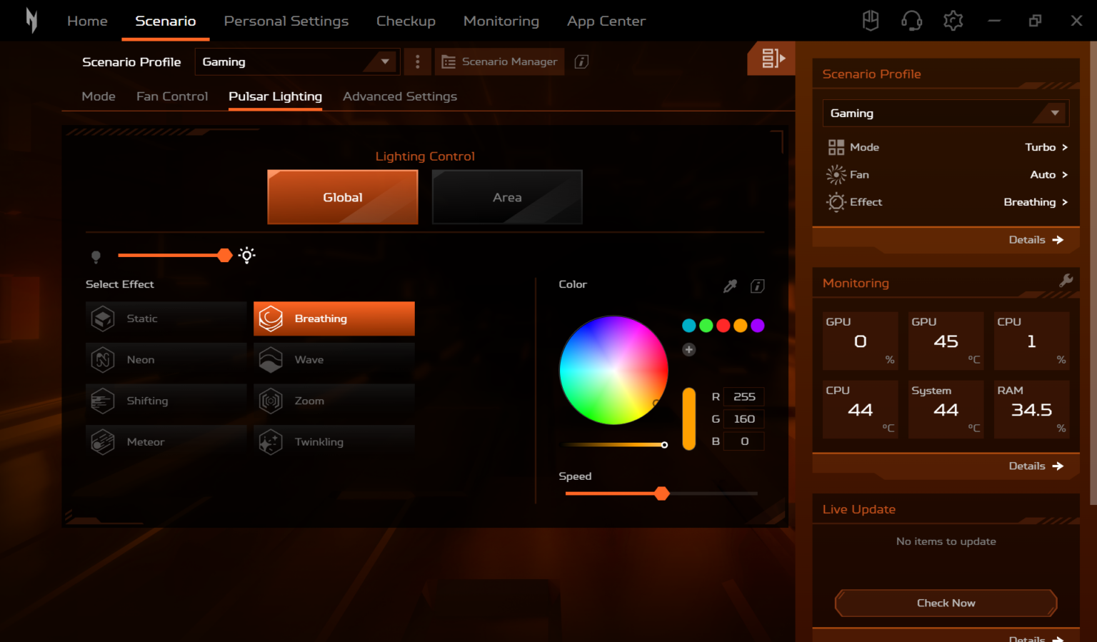Open Scenario Manager

tap(499, 62)
